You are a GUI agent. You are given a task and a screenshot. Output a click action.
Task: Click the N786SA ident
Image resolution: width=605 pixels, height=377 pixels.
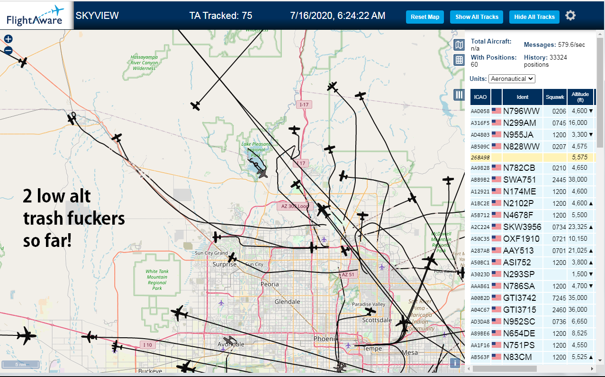519,286
